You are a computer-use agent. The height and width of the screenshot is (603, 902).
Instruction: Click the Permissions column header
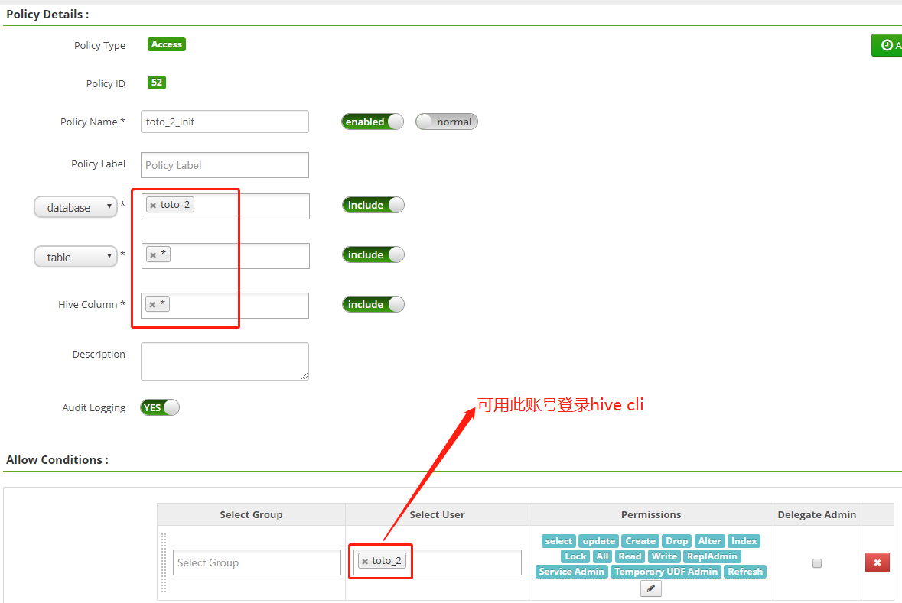[x=651, y=514]
